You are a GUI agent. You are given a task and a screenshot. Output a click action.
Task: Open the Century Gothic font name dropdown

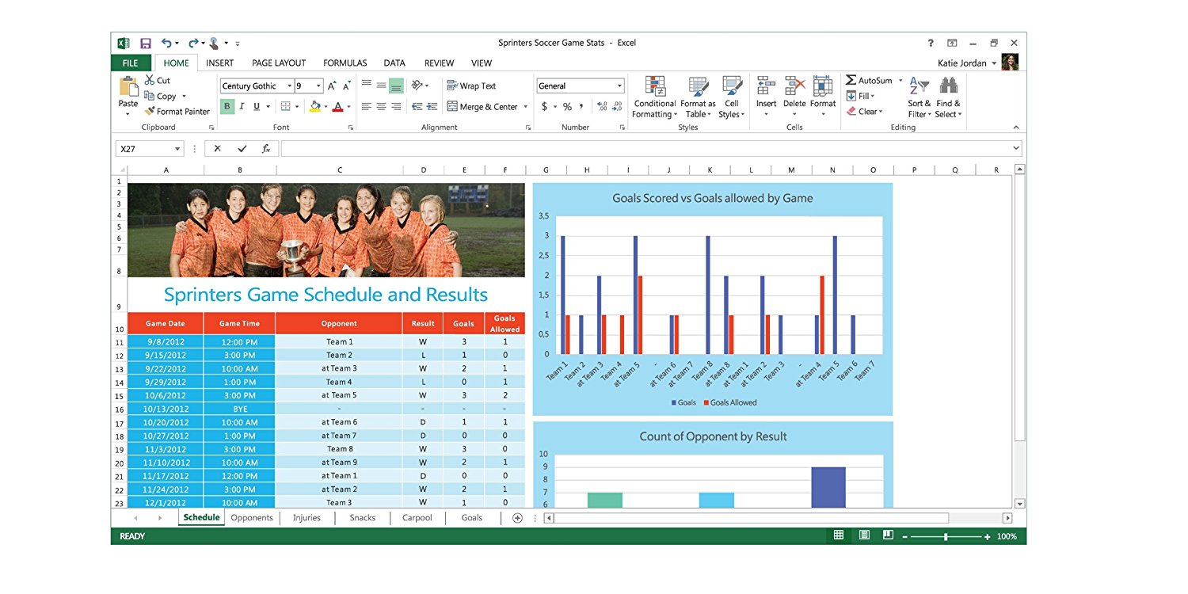289,86
